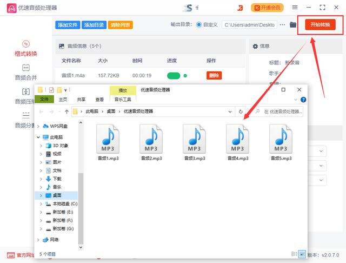
Task: Select 音频5.mp3 file
Action: (281, 142)
